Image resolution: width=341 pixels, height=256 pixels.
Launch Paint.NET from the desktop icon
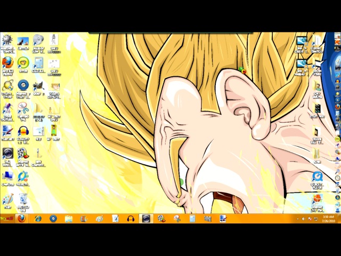click(x=7, y=133)
